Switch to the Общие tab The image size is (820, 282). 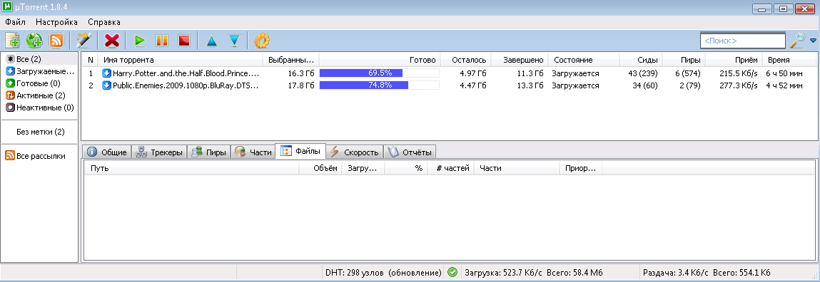[x=107, y=152]
